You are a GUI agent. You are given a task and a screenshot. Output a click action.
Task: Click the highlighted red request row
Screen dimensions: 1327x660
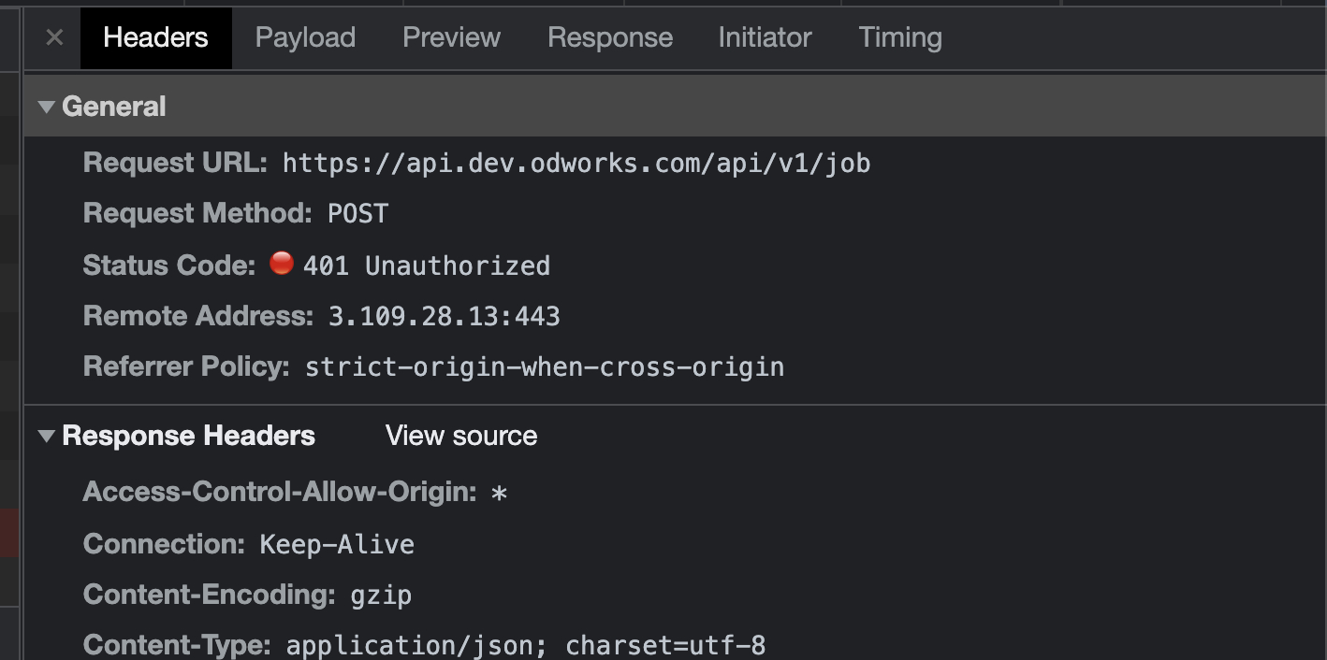9,533
